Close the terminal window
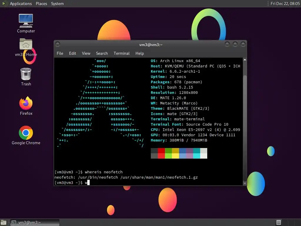The width and height of the screenshot is (301, 226). click(x=243, y=44)
